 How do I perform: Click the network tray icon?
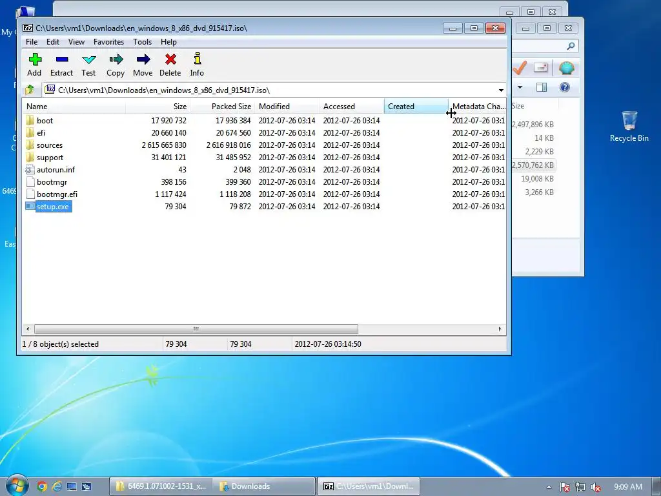(580, 487)
